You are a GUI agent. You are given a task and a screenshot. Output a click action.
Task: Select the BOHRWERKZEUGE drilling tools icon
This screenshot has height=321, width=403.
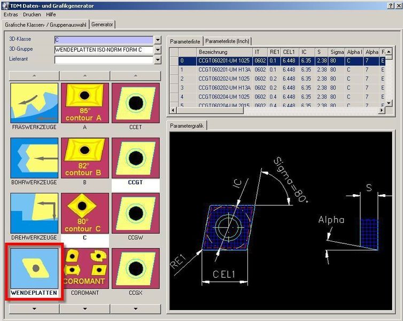point(34,158)
